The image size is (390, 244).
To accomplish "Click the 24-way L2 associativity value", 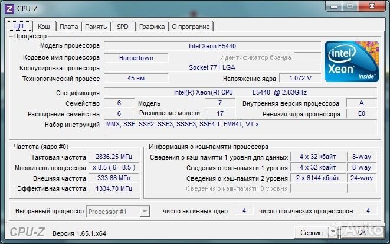I will [362, 178].
